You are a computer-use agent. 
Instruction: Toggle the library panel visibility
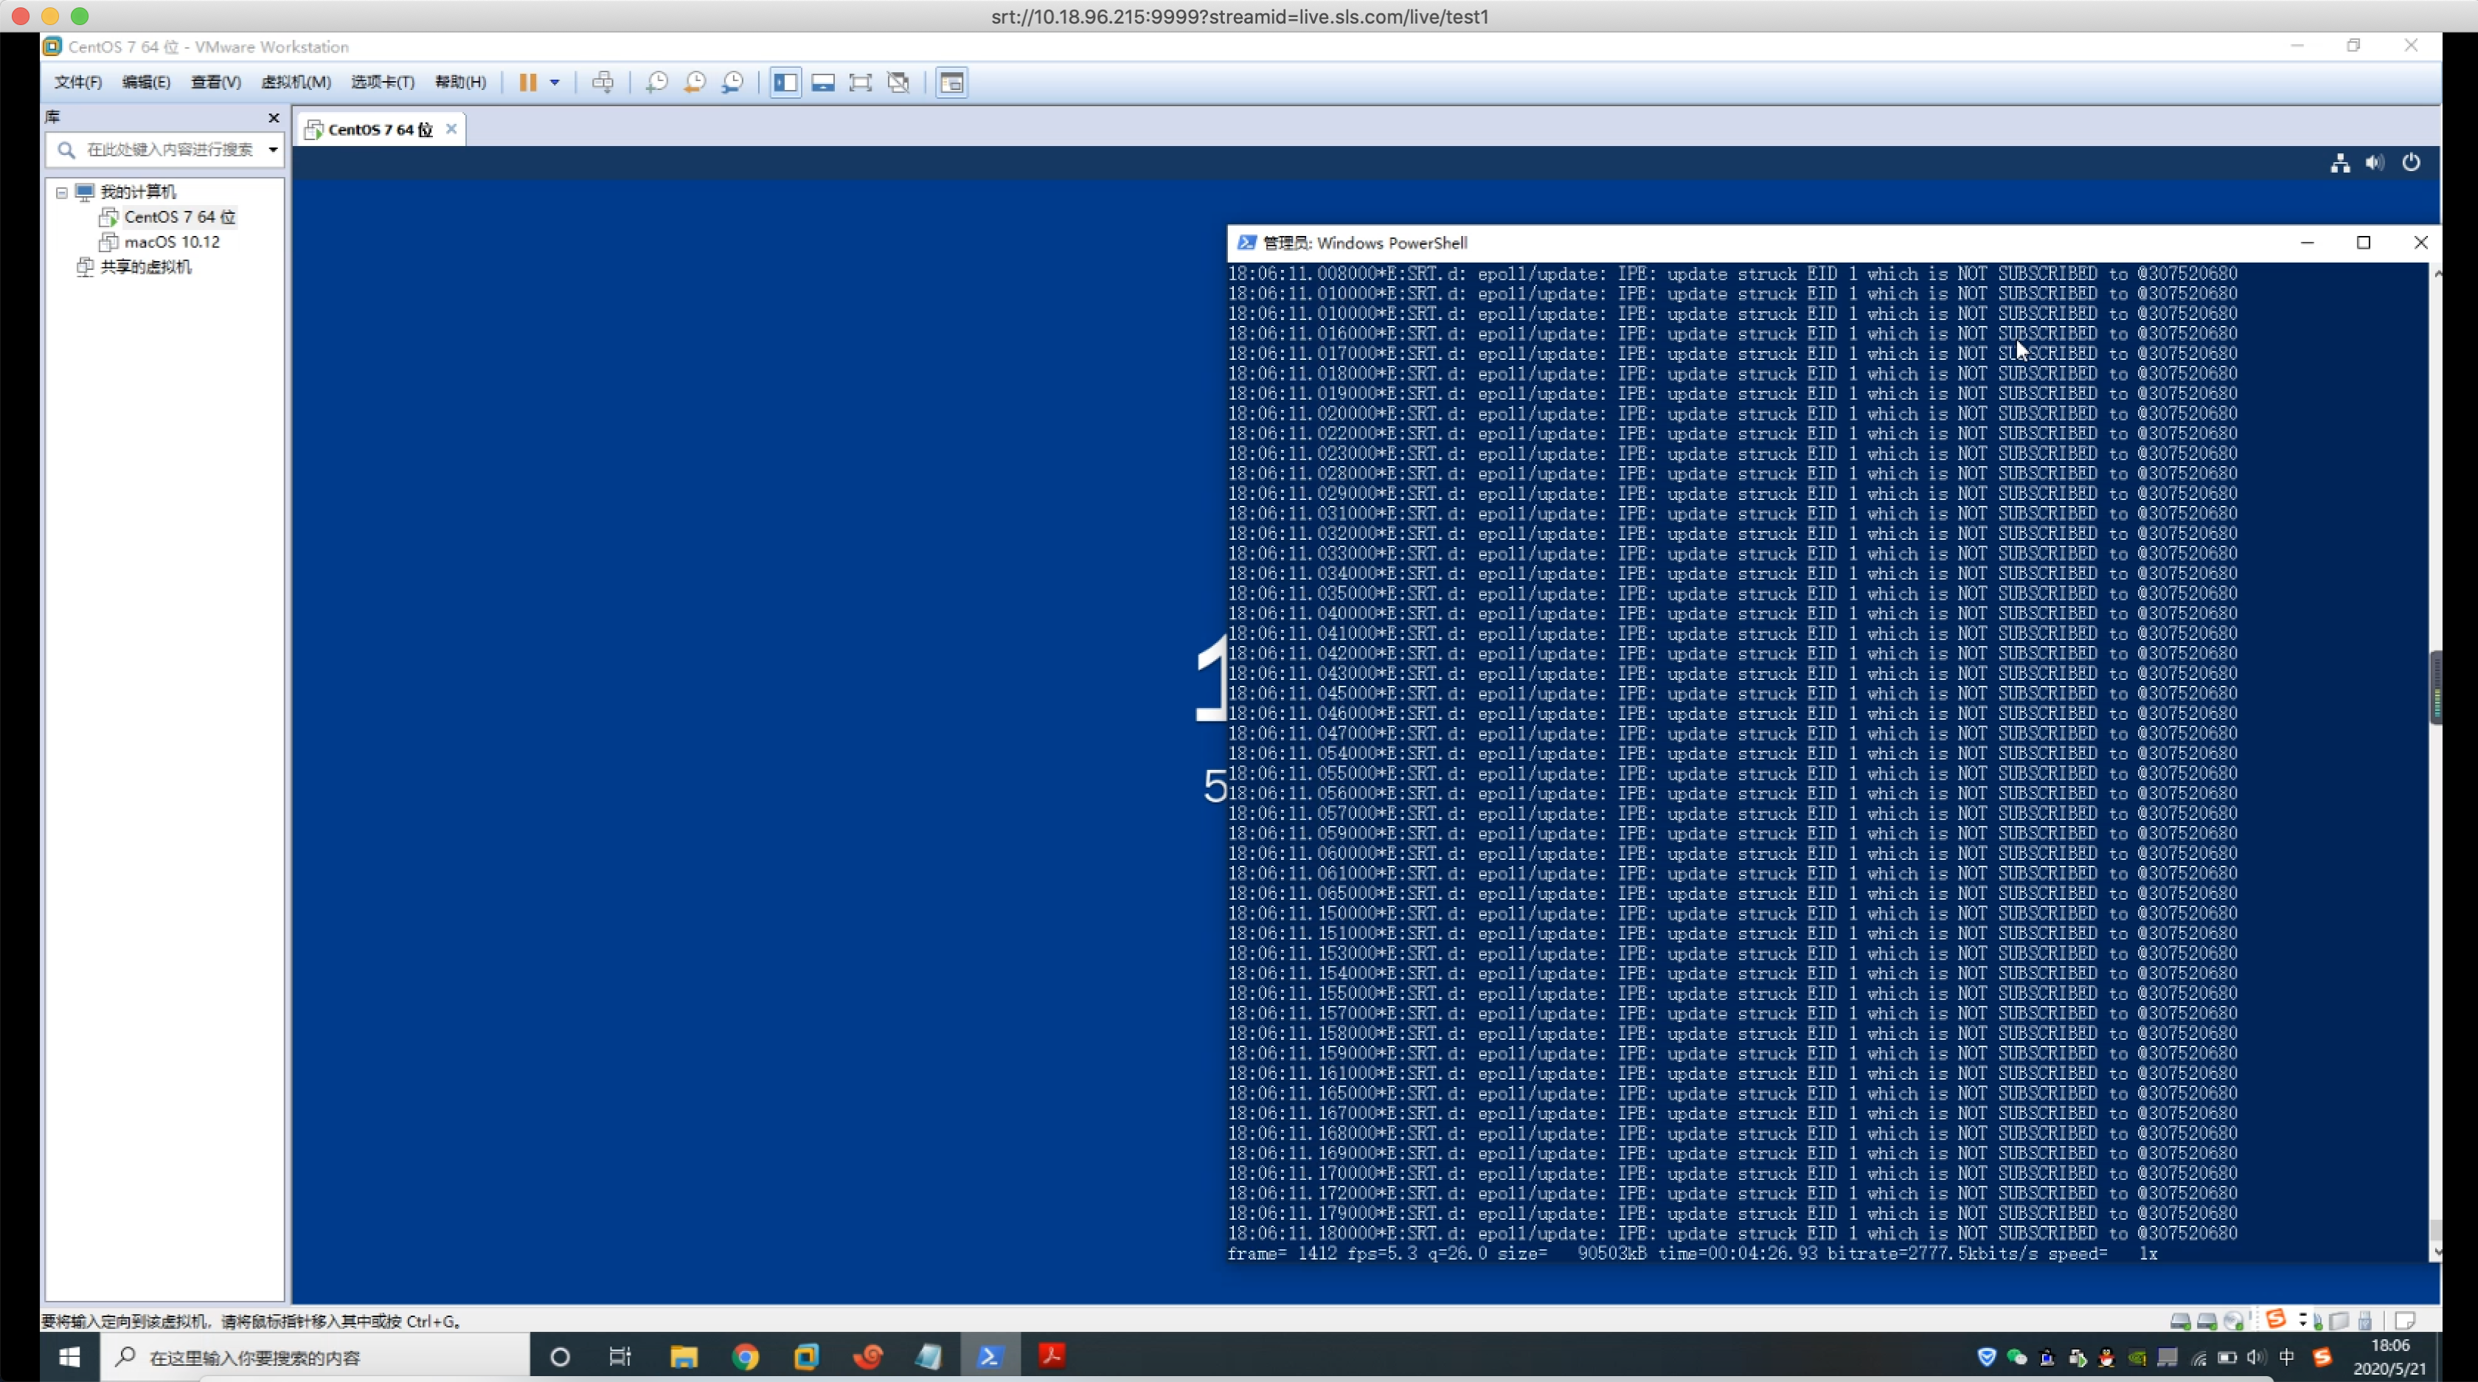point(786,83)
